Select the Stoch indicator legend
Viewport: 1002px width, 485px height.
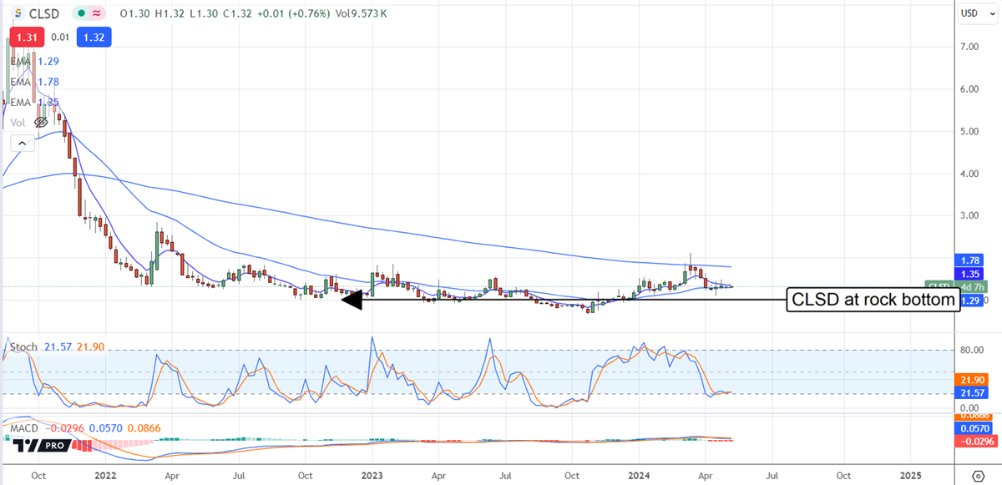[23, 346]
